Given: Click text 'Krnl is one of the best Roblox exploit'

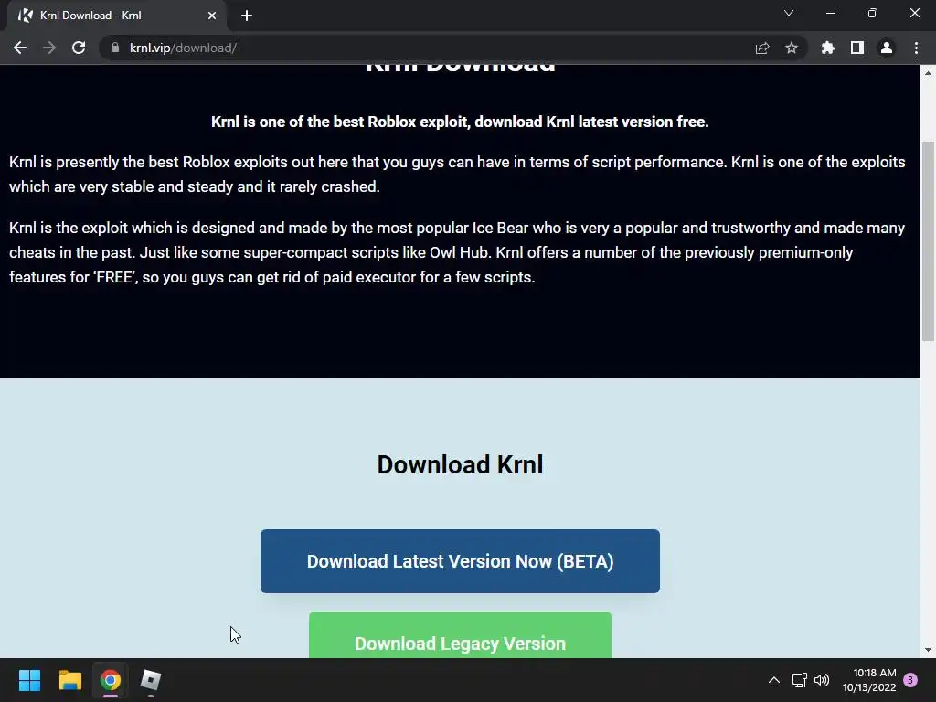Looking at the screenshot, I should 341,122.
